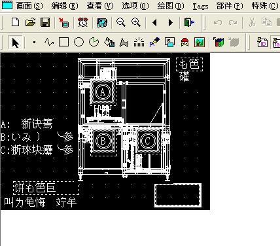Choose the circle drawing tool
This screenshot has width=280, height=246.
click(x=79, y=42)
